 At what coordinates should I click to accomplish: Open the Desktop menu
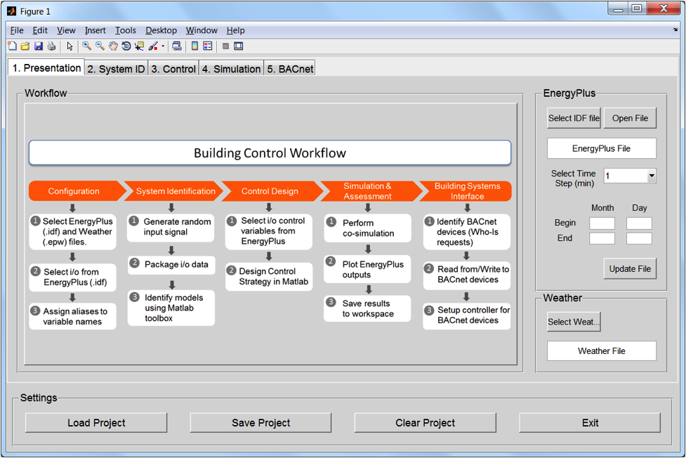pos(161,30)
